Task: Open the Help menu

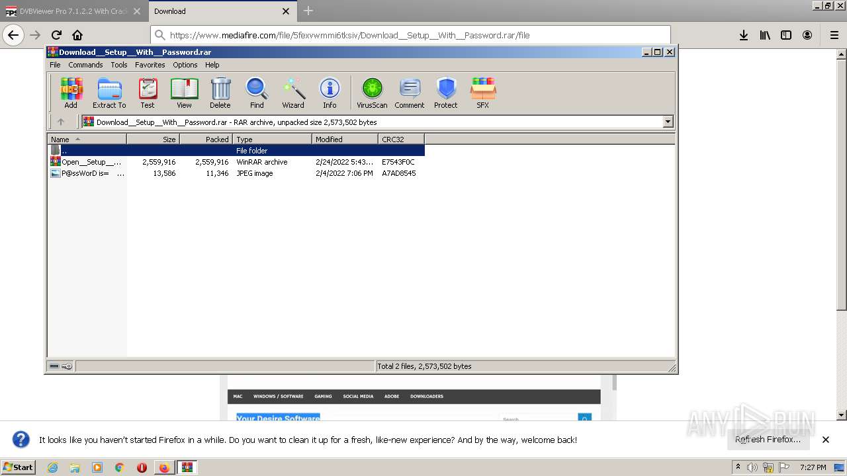Action: (212, 65)
